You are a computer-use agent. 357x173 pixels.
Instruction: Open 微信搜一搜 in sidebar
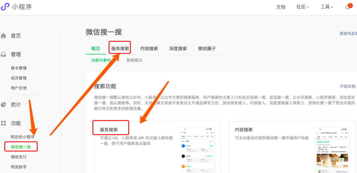[21, 147]
